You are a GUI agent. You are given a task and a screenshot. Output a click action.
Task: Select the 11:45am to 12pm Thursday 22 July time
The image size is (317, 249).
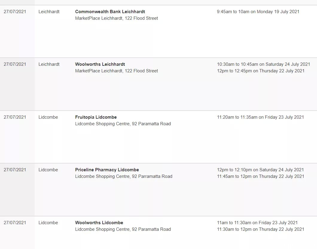tap(260, 176)
